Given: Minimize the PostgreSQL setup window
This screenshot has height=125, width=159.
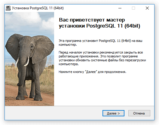Looking at the screenshot, I should (120, 8).
